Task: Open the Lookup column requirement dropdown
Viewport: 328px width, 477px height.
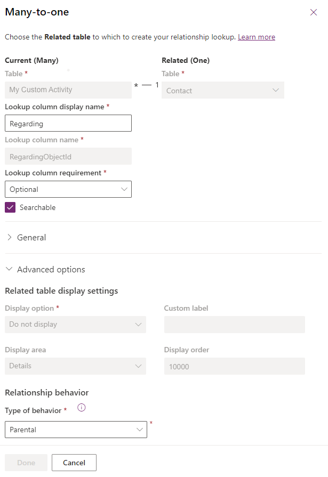Action: pos(68,189)
